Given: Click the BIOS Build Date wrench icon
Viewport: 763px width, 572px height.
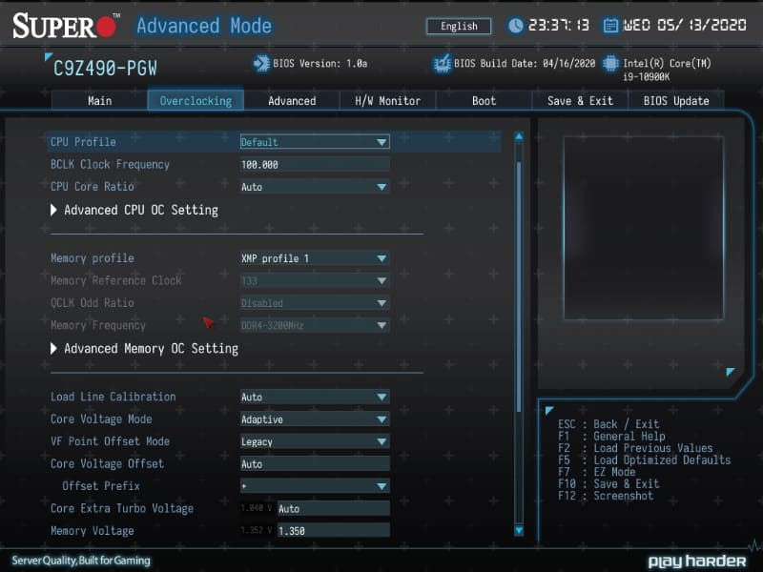Looking at the screenshot, I should pyautogui.click(x=441, y=63).
